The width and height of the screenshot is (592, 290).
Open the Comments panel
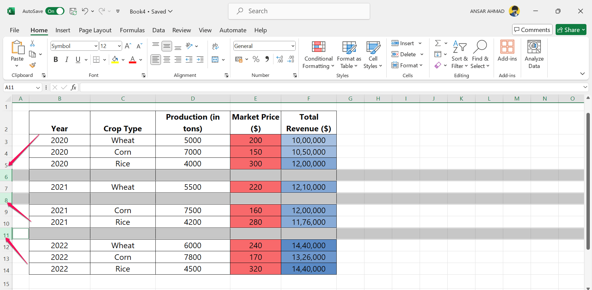click(x=532, y=30)
